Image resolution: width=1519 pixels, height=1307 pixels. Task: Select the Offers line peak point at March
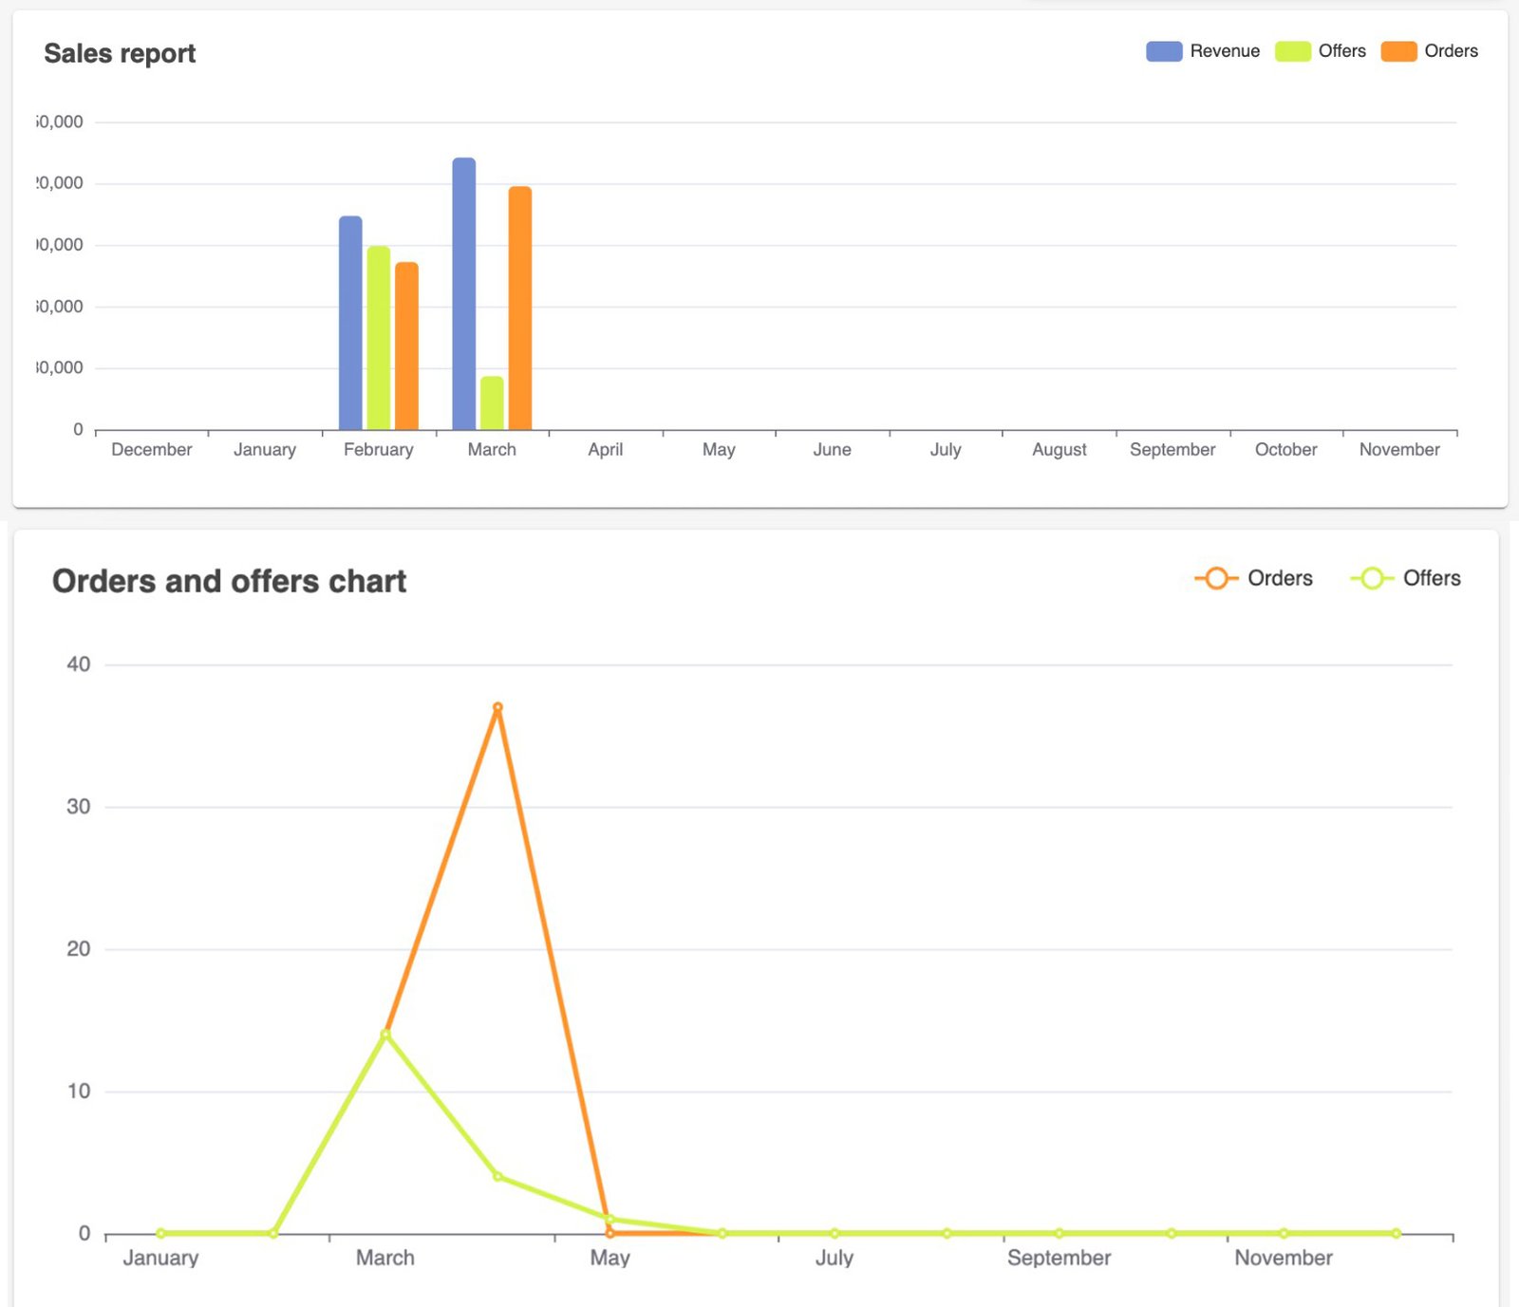pyautogui.click(x=385, y=1034)
